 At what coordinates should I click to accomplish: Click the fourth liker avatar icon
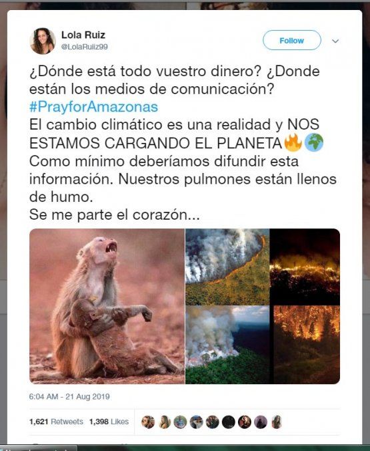point(197,422)
